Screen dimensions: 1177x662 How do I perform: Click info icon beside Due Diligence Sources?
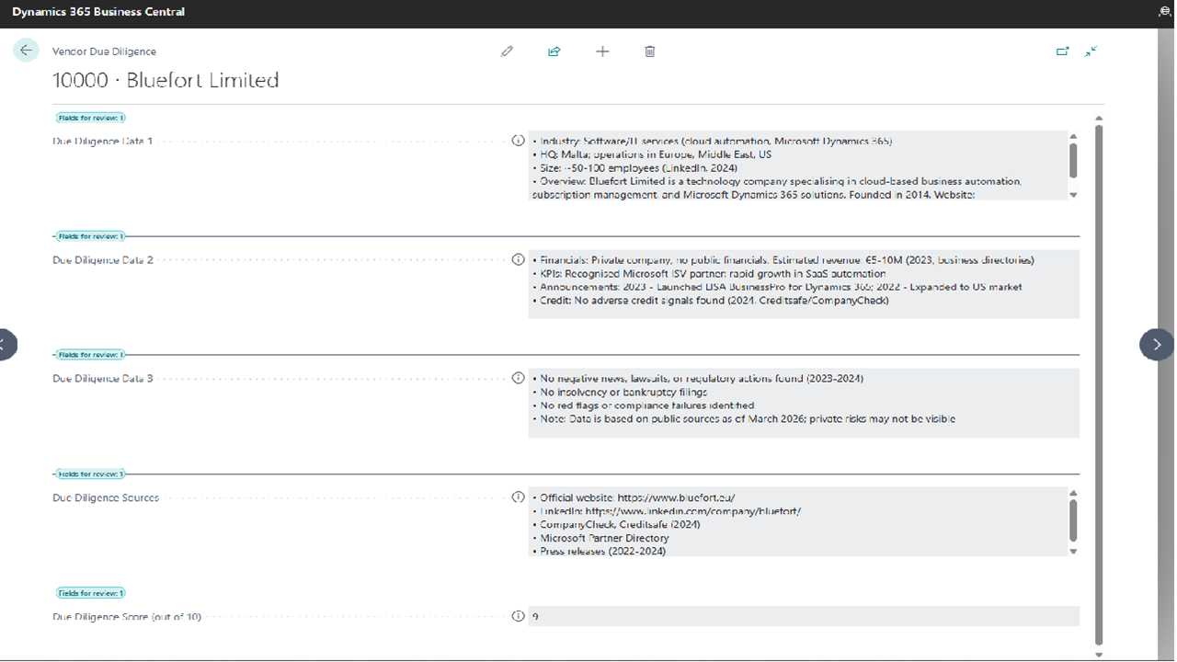point(518,496)
